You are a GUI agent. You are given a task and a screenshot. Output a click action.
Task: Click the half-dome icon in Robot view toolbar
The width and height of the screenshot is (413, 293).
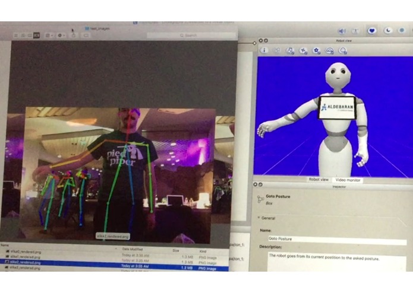[x=329, y=51]
